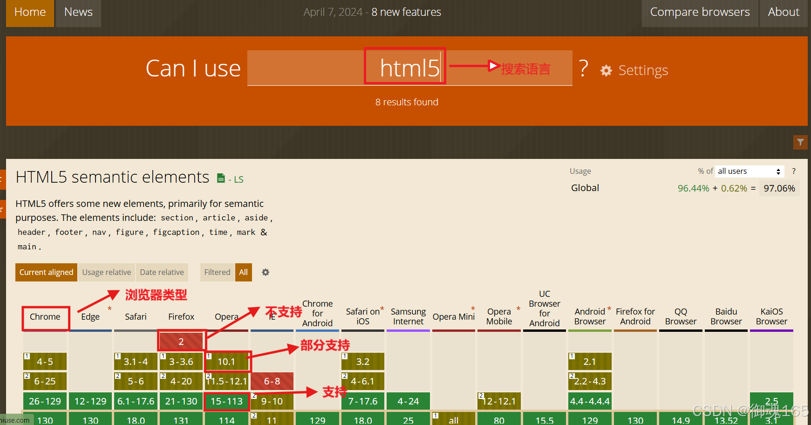Click the html5 search input field

tap(410, 68)
